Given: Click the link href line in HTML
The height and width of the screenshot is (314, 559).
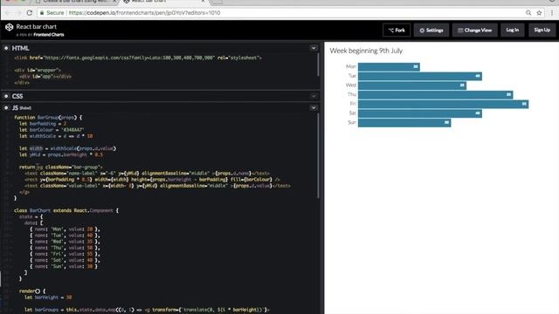Looking at the screenshot, I should (138, 58).
